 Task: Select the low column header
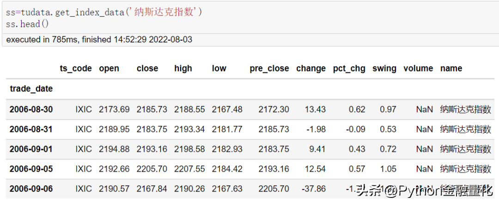click(x=219, y=68)
